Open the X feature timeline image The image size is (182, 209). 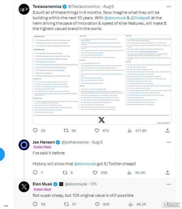102,79
